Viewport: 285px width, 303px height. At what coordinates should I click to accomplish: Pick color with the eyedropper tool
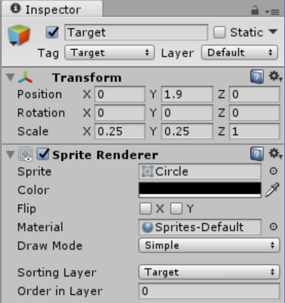point(272,190)
